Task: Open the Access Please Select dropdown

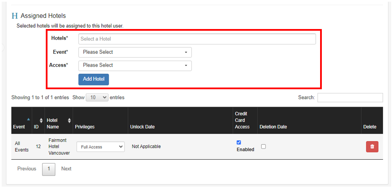Action: click(x=135, y=65)
